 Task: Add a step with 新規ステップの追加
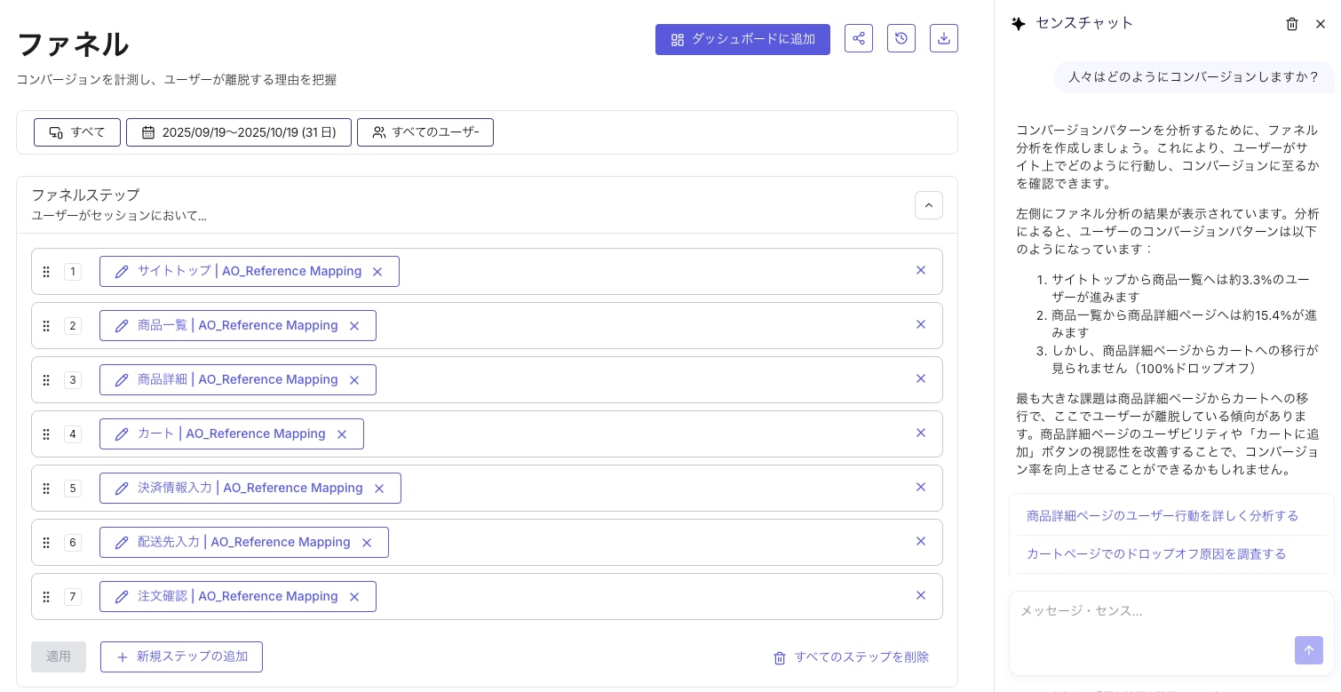pos(181,656)
